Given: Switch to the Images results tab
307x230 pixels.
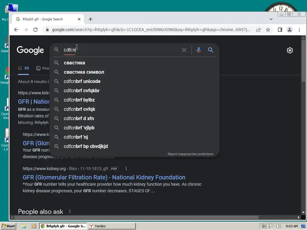Looking at the screenshot, I should tap(43, 68).
